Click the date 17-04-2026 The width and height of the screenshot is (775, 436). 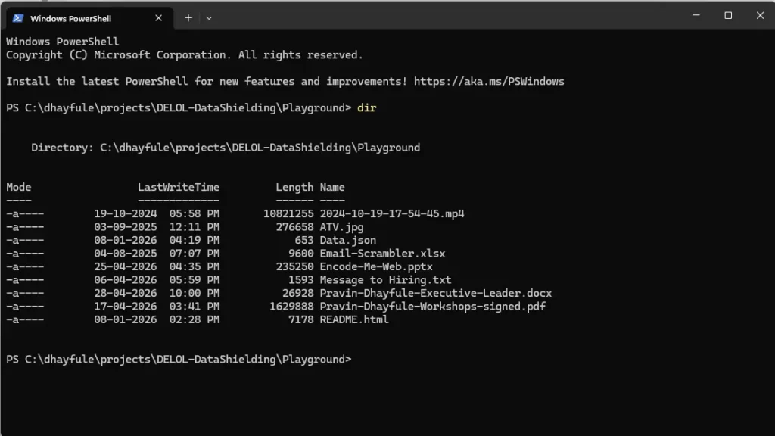tap(126, 307)
